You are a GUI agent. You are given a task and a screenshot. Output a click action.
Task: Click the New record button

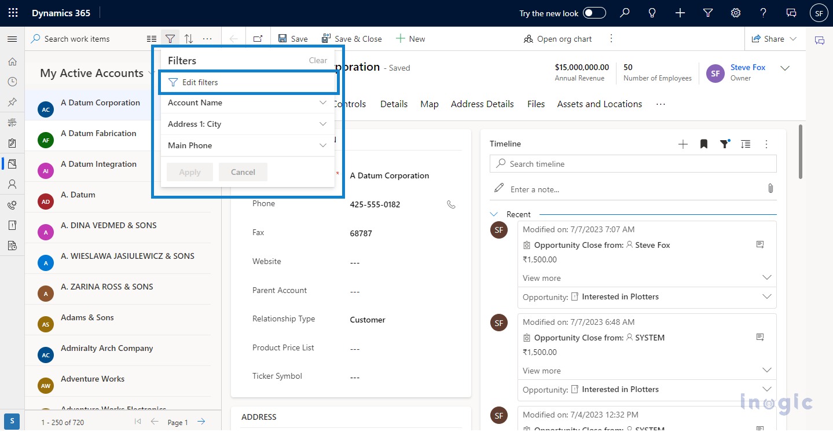410,39
